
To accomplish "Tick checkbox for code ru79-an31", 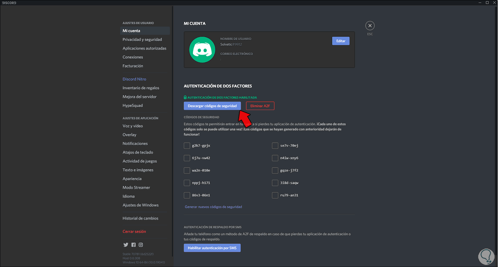I will (275, 195).
